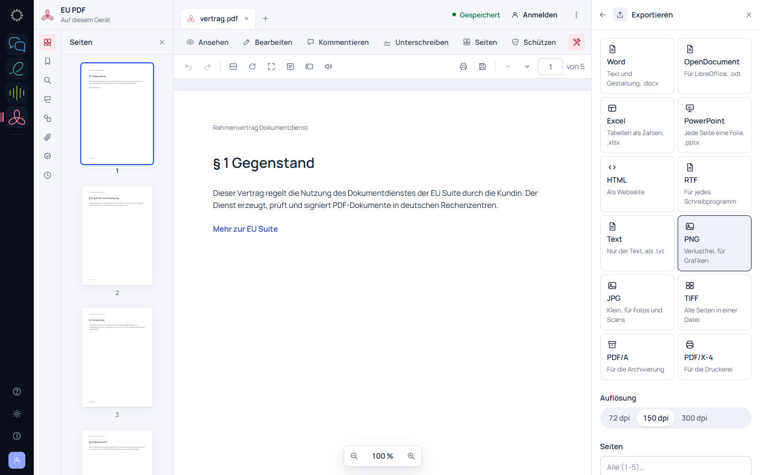The height and width of the screenshot is (475, 760).
Task: Select page 2 thumbnail
Action: point(117,235)
